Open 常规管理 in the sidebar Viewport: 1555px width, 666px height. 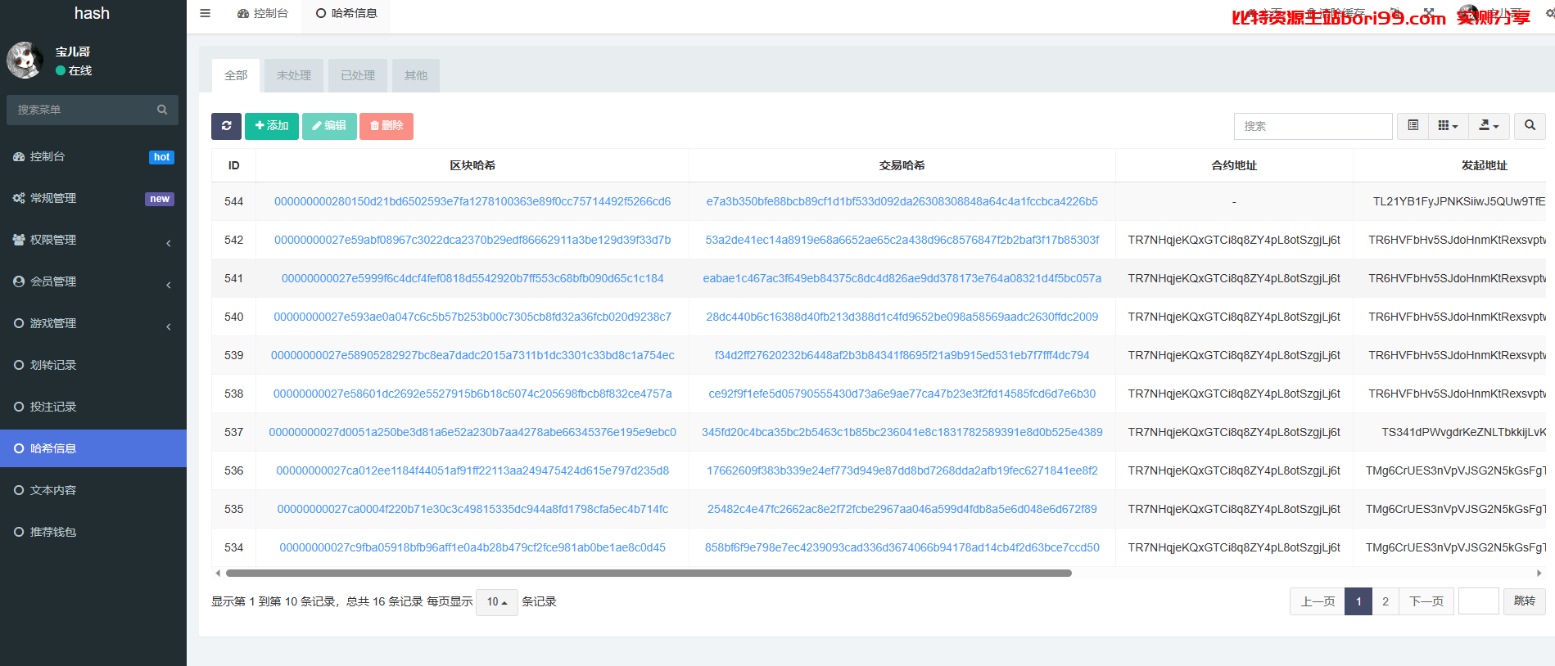point(93,198)
